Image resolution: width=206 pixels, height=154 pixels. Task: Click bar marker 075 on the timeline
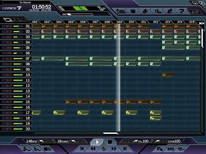tap(192, 22)
